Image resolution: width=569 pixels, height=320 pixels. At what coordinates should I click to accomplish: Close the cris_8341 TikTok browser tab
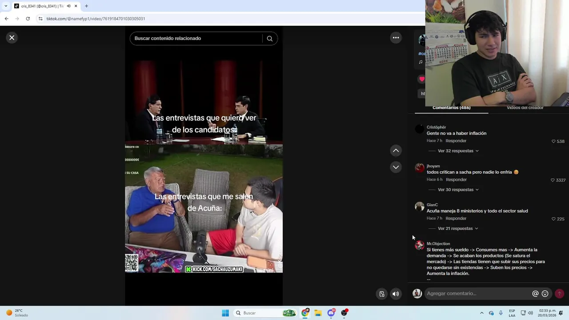point(76,6)
